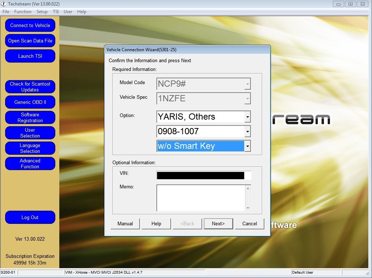The width and height of the screenshot is (372, 278).
Task: Expand the w/o Smart Key dropdown
Action: (x=248, y=146)
